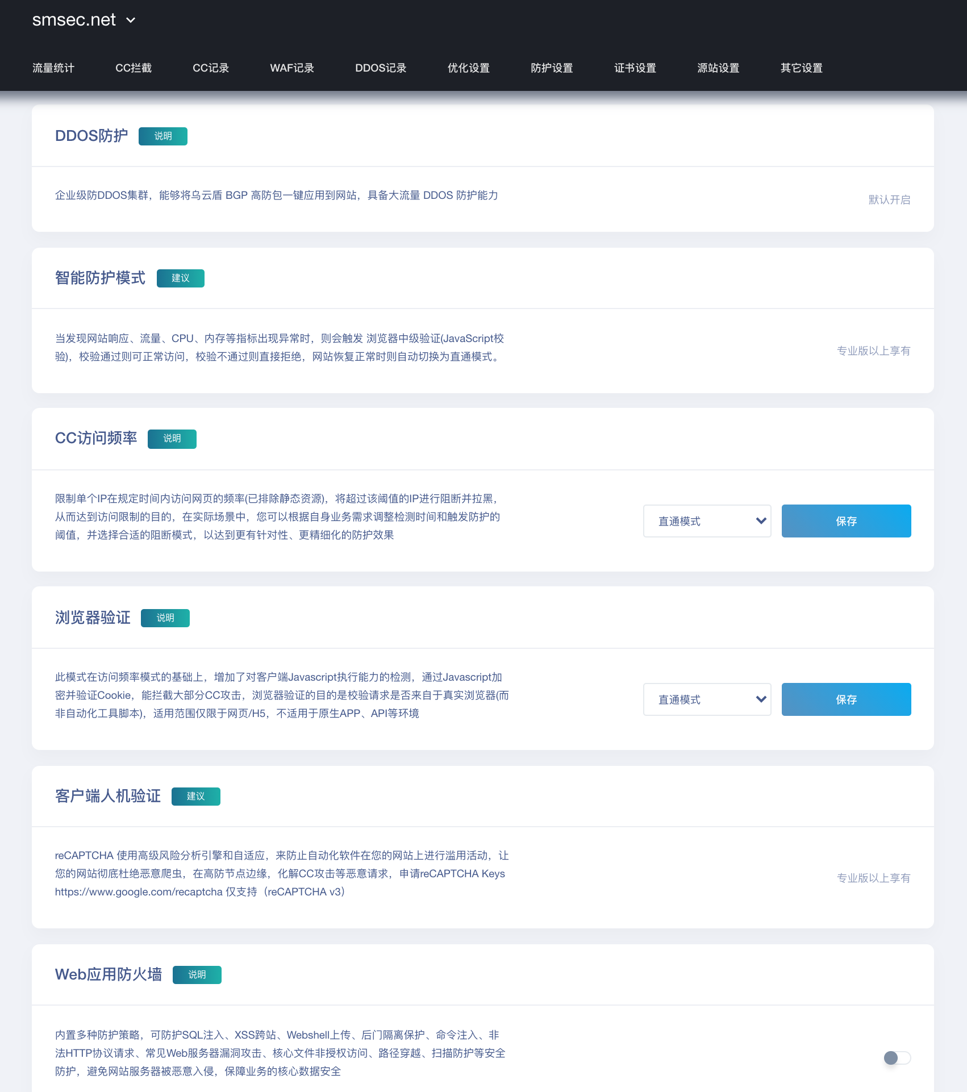The height and width of the screenshot is (1092, 967).
Task: Go to the 源站设置 tab
Action: (718, 68)
